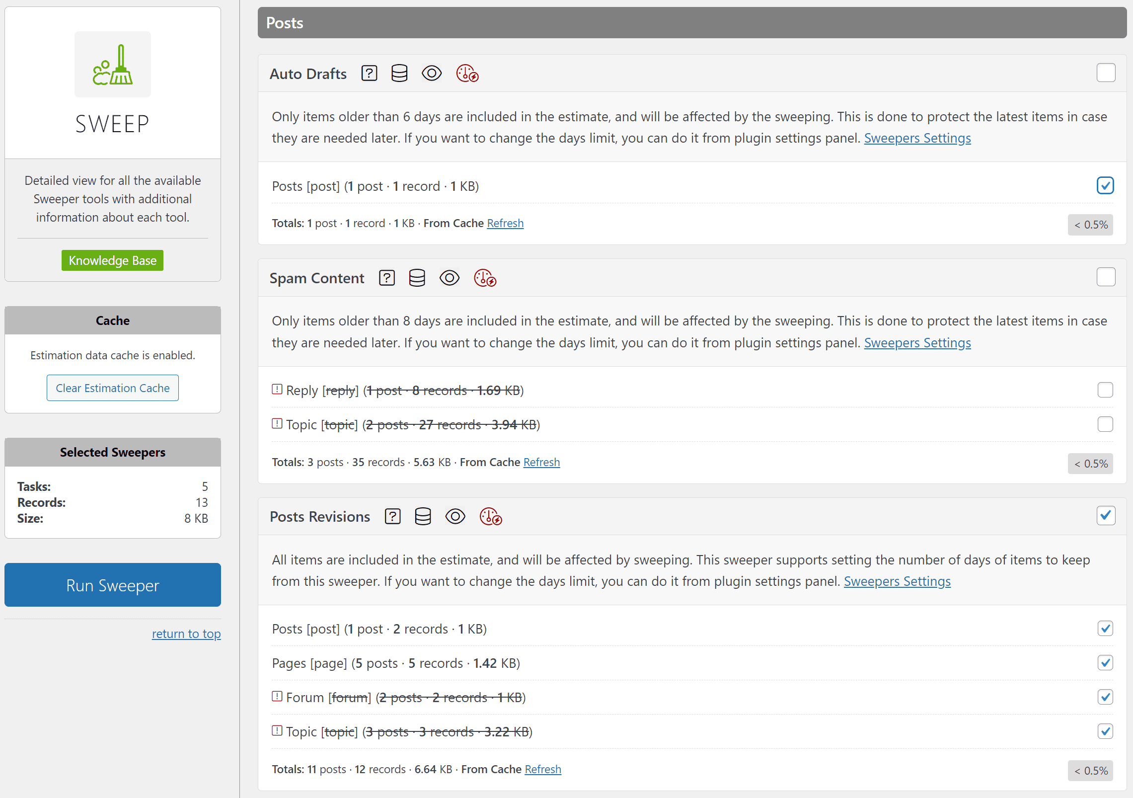The width and height of the screenshot is (1133, 798).
Task: Click database icon next to Spam Content
Action: click(x=417, y=278)
